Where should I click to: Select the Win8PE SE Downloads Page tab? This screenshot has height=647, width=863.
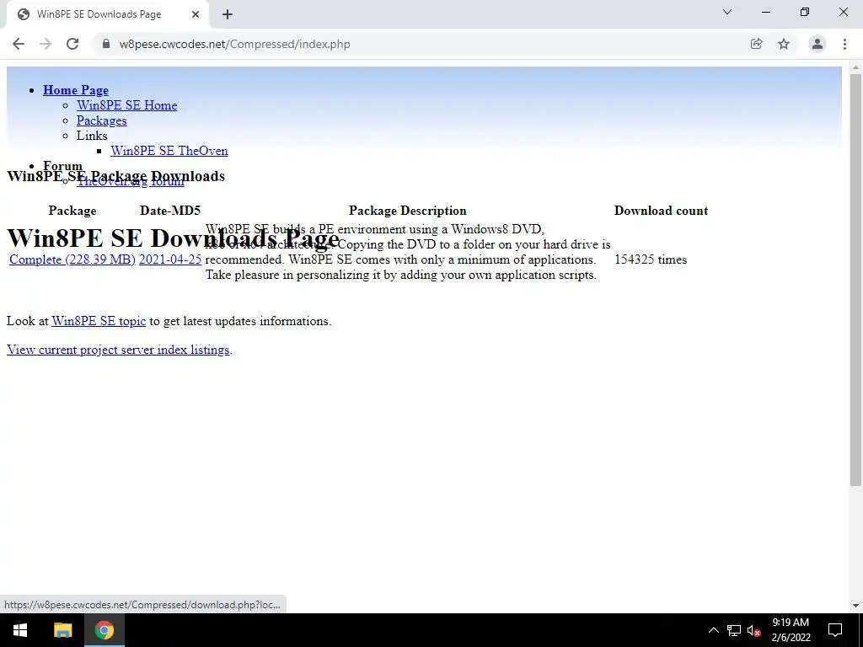[107, 14]
